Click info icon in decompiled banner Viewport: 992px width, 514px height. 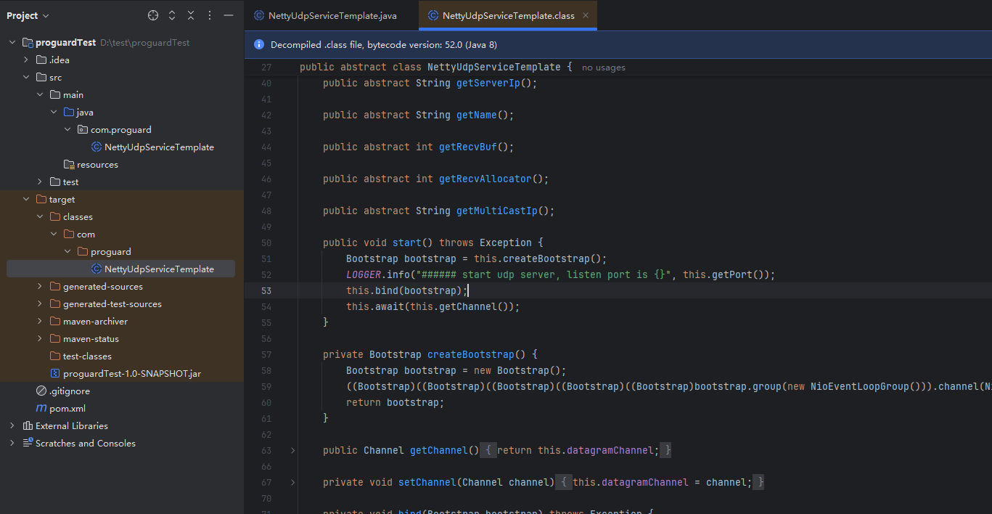259,44
